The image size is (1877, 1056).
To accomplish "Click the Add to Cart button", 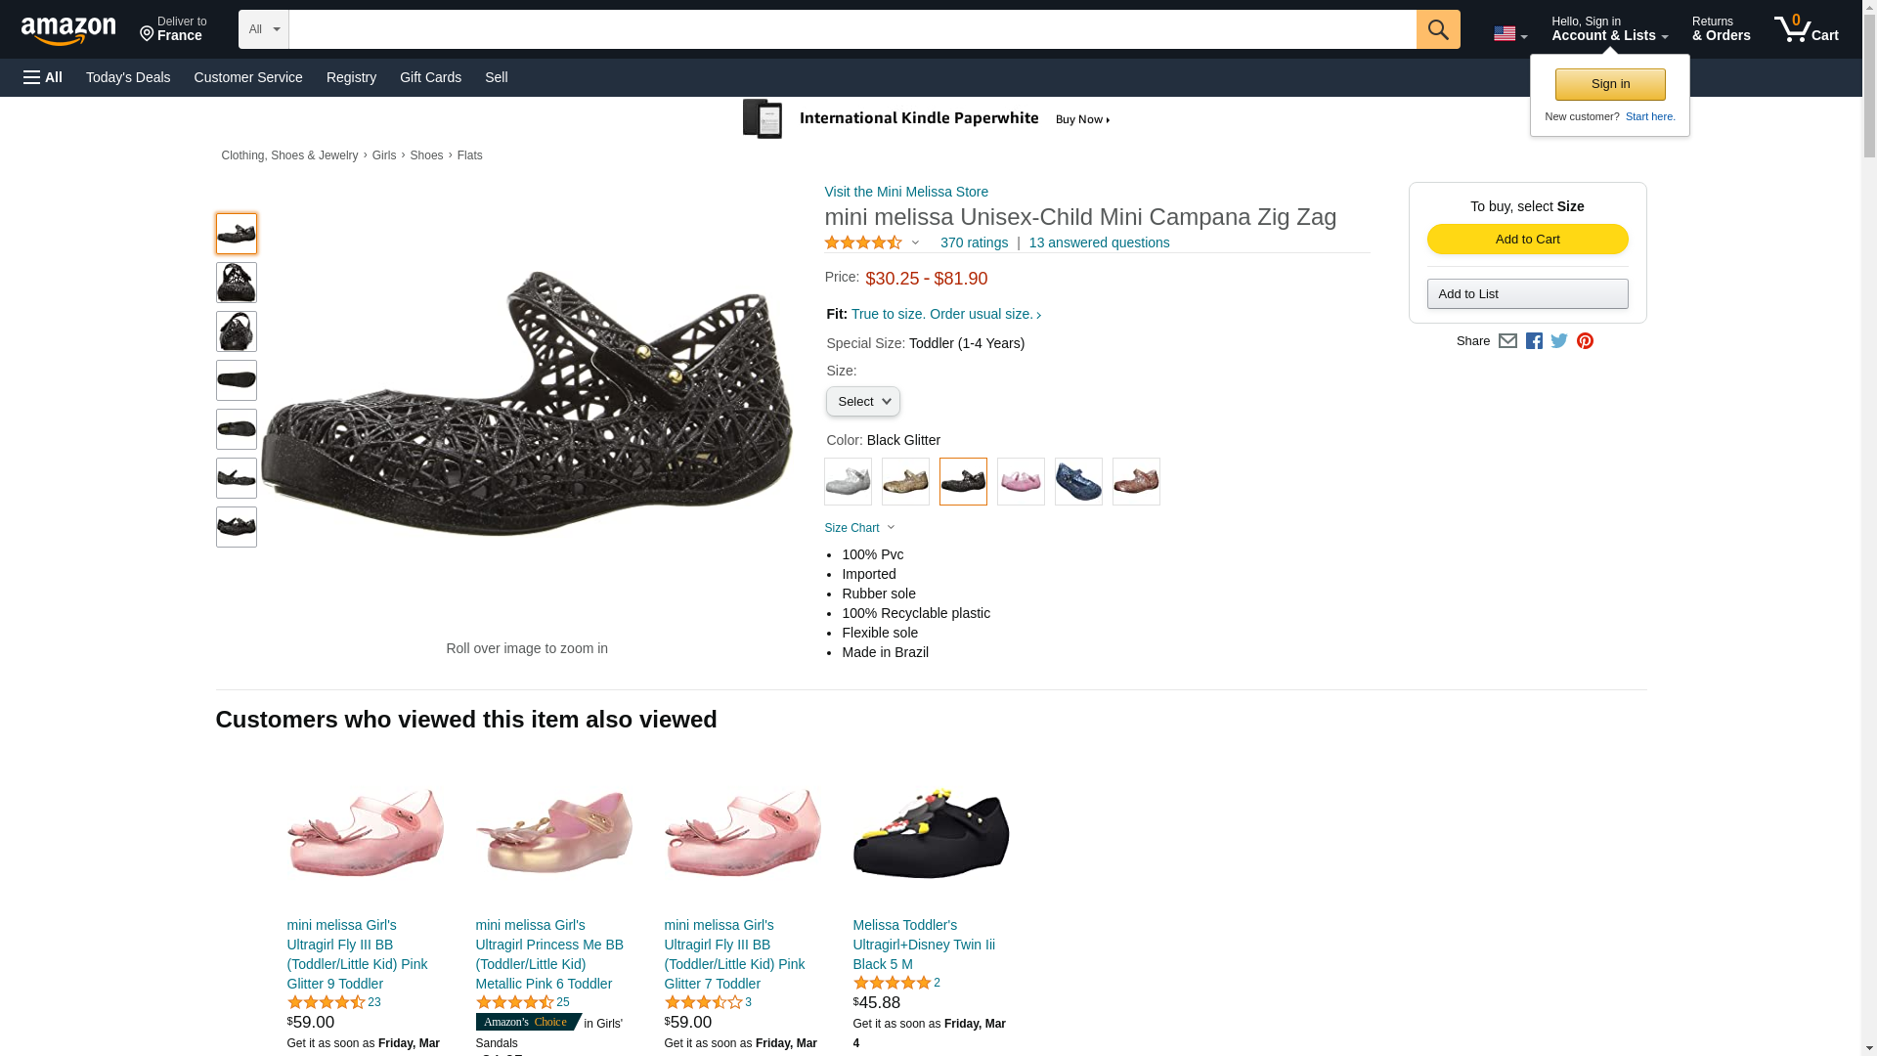I will pos(1527,240).
